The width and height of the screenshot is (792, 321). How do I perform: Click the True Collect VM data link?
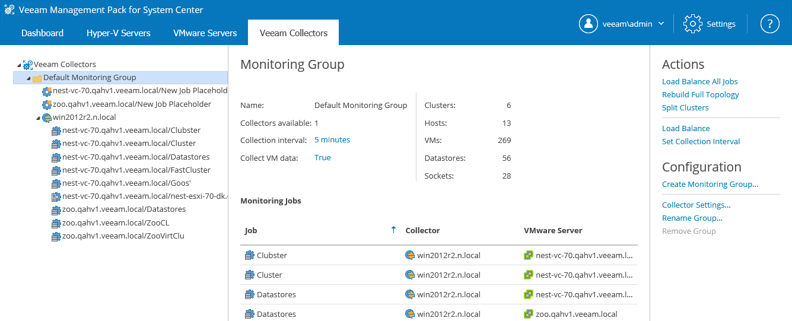[323, 158]
